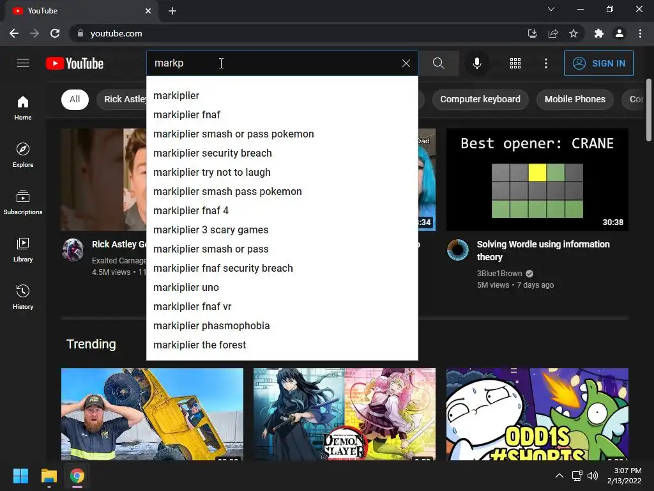Select the 'Mobile Phones' filter chip
This screenshot has width=654, height=491.
coord(575,99)
